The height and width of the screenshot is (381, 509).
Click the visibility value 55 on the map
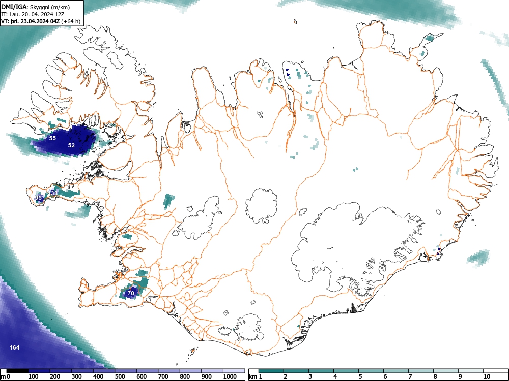[52, 138]
